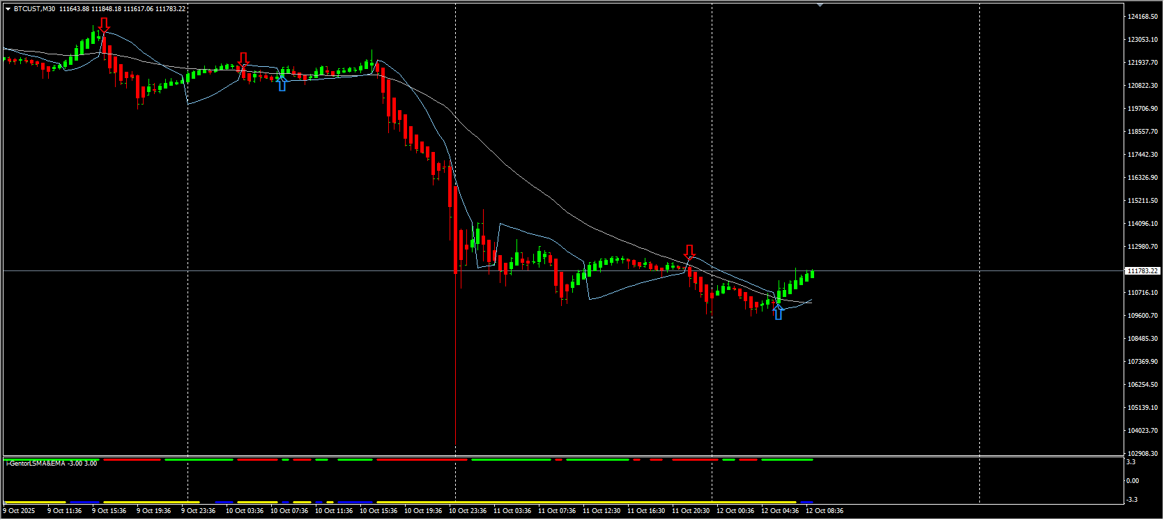The image size is (1164, 520).
Task: Click the 9 Oct 2025 date label
Action: point(19,511)
